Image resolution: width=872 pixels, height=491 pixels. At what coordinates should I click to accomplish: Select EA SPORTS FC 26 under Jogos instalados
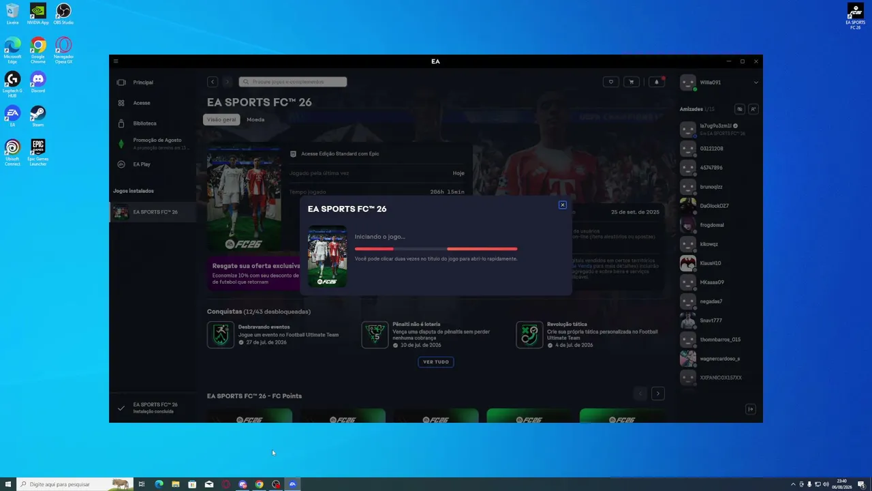(x=153, y=212)
